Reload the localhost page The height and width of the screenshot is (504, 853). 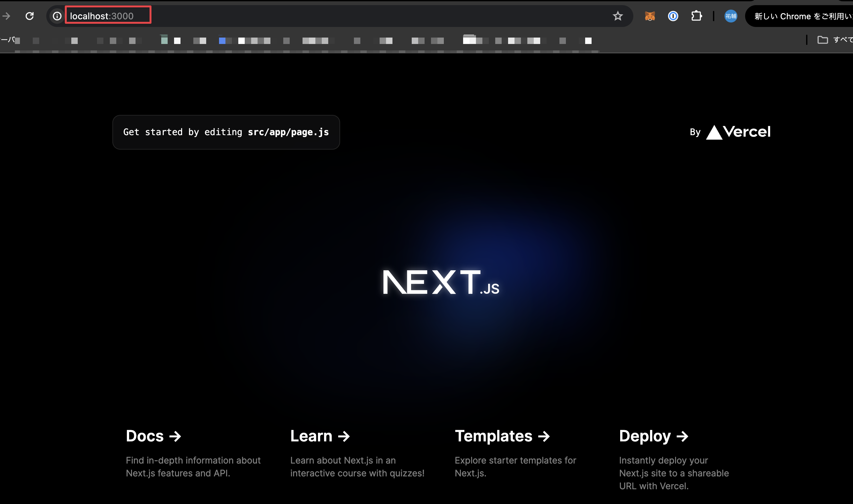tap(30, 16)
